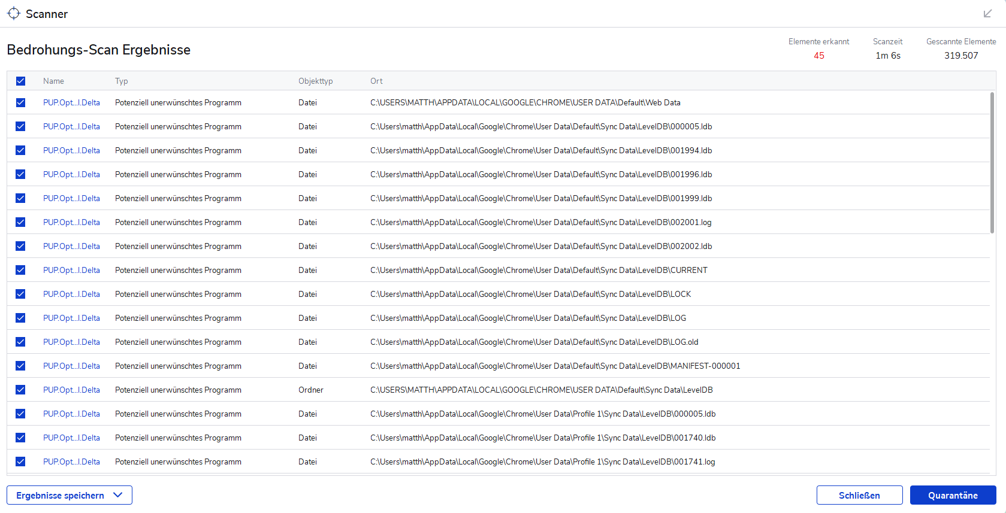Uncheck the Profile 1 001741.log row
1006x513 pixels.
click(20, 462)
